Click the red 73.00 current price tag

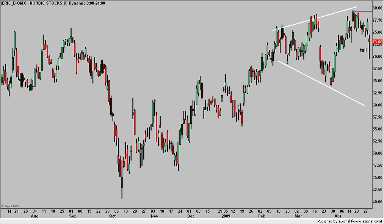click(377, 42)
